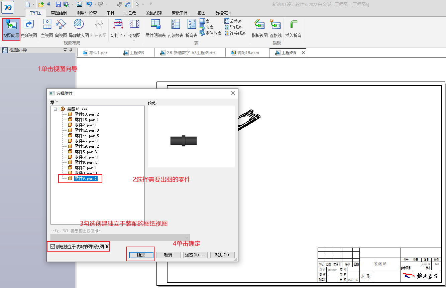Screen dimensions: 446x288
Task: Select 零件9.par:1 in the tree
Action: (86, 178)
